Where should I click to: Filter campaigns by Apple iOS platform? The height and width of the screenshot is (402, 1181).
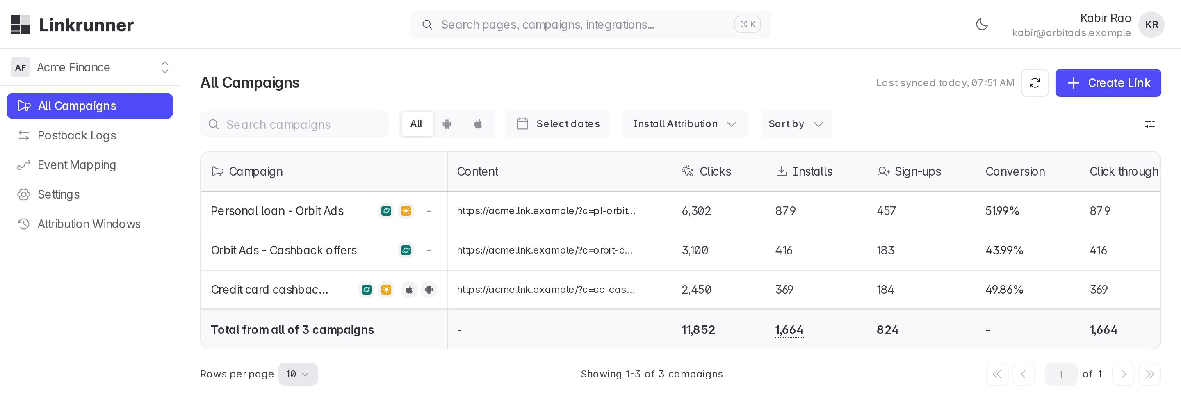pos(478,124)
